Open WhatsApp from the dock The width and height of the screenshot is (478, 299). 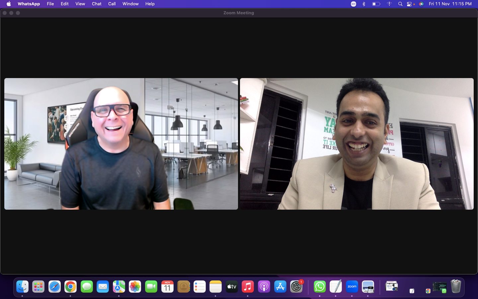click(x=320, y=287)
